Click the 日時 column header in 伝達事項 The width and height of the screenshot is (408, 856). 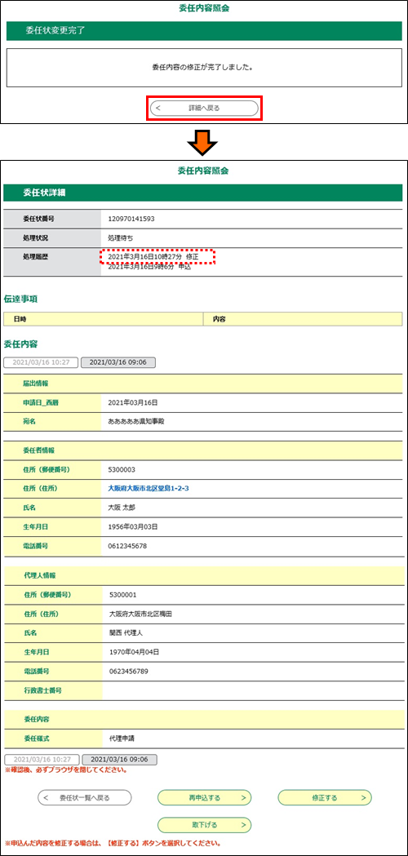tap(104, 318)
